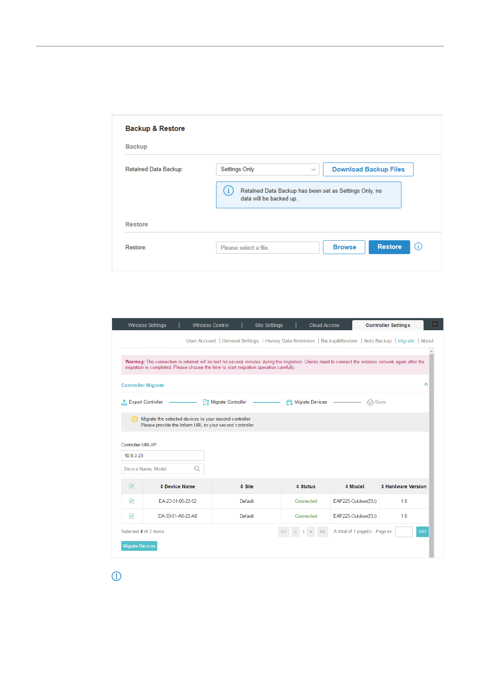Viewport: 480px width, 679px height.
Task: Uncheck device EA-23-51-06-22-52
Action: (131, 501)
